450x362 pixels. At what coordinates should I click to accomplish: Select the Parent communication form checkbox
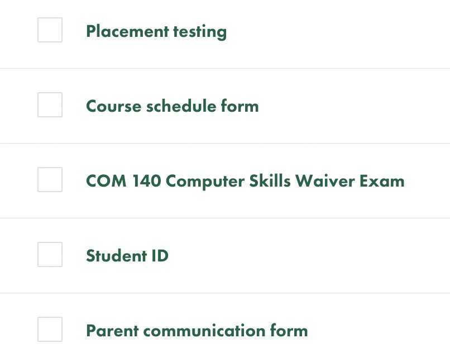coord(50,330)
